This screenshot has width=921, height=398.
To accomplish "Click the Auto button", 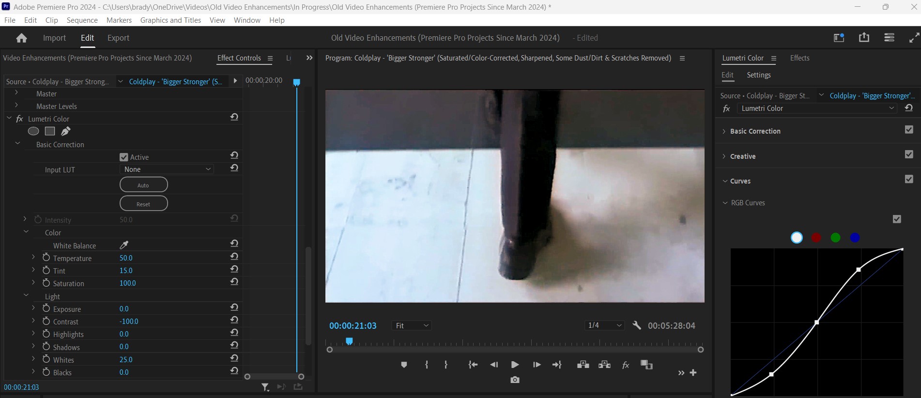I will point(143,185).
